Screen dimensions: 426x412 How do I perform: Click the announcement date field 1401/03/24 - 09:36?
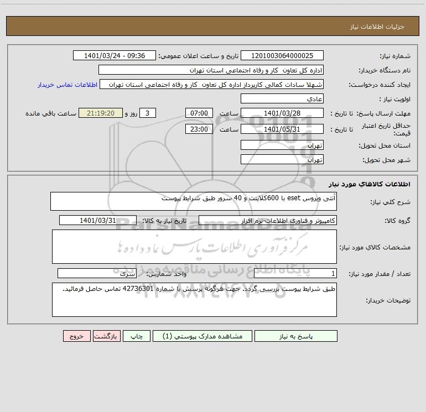point(115,55)
